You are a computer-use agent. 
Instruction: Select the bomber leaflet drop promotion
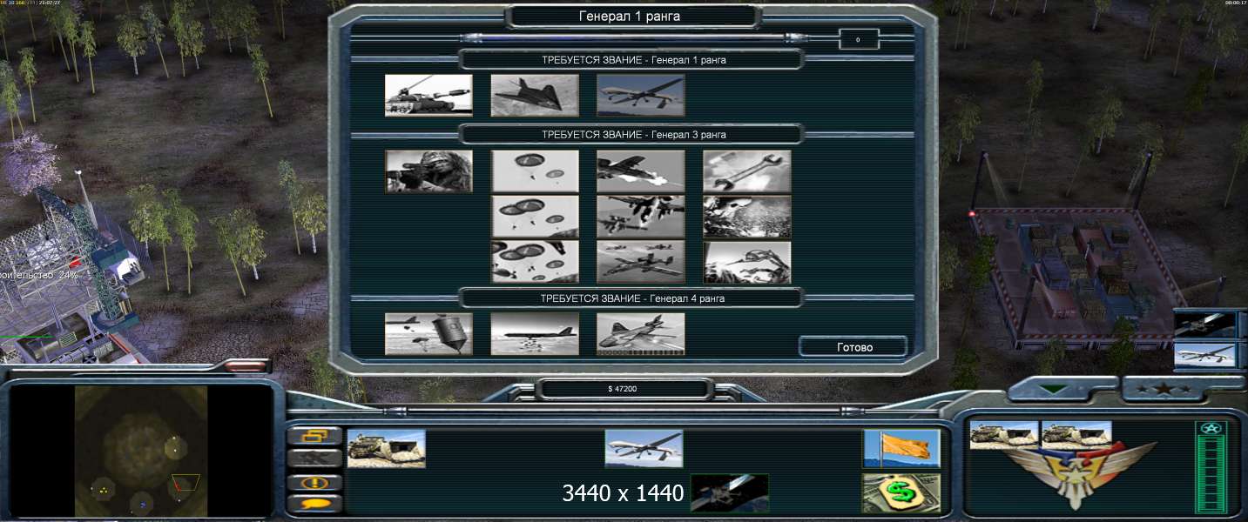click(535, 333)
